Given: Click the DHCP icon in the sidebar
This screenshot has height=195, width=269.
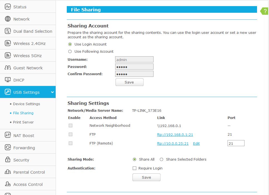Looking at the screenshot, I should (8, 80).
